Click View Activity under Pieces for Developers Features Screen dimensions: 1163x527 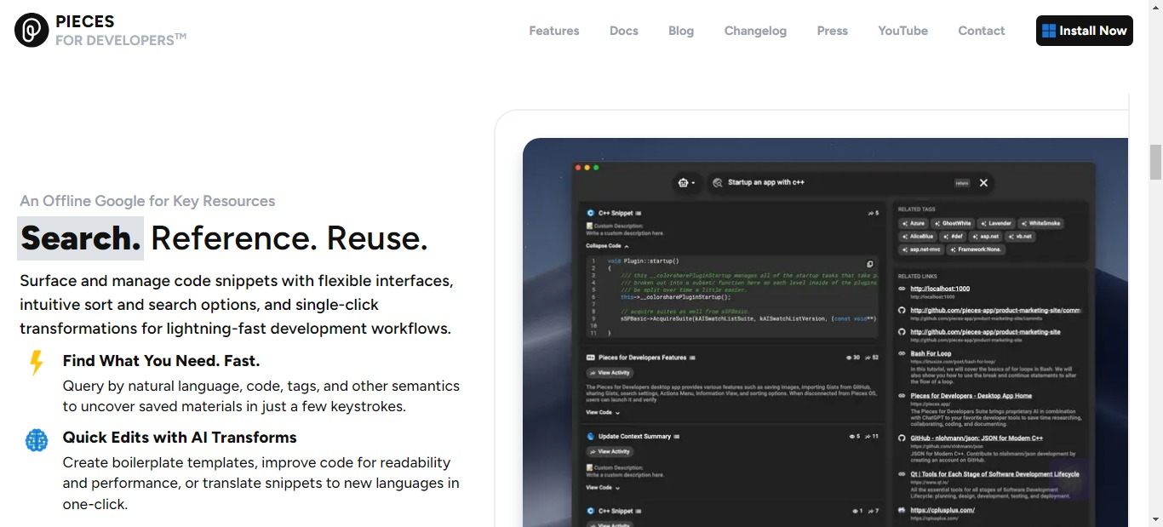(610, 373)
